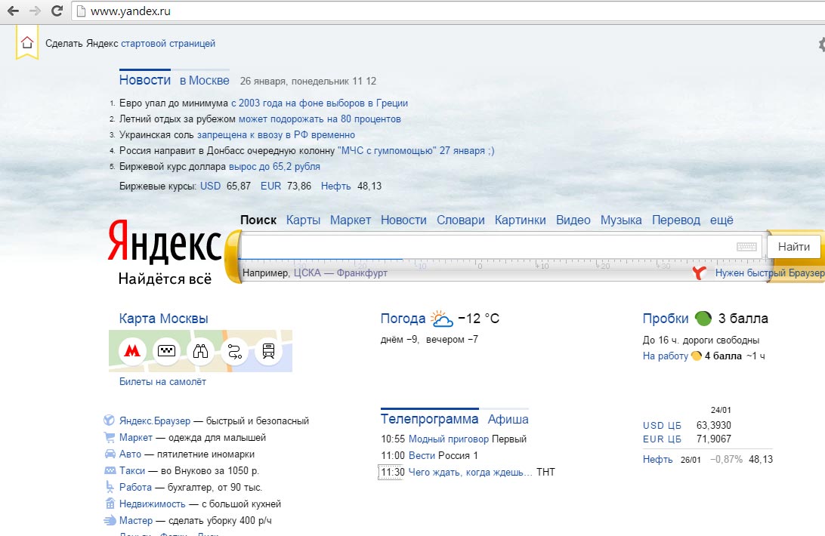The width and height of the screenshot is (825, 536).
Task: Click the browser forward arrow
Action: coord(36,11)
